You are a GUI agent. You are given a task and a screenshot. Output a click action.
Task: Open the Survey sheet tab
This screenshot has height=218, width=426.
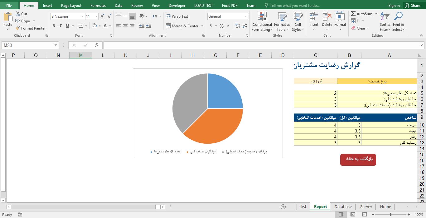click(366, 206)
